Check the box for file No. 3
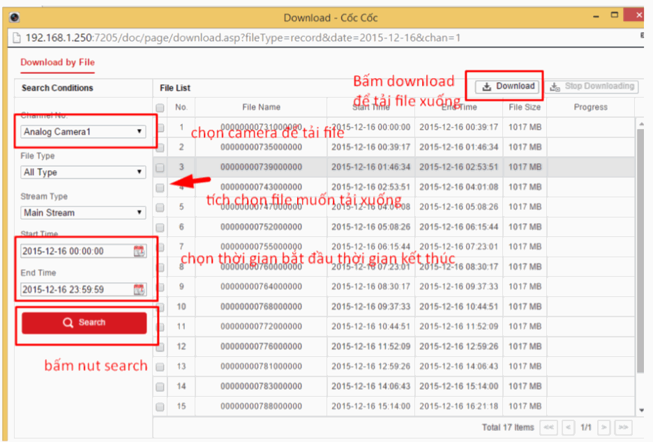 160,168
